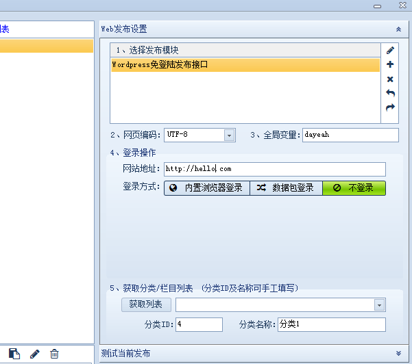Click the trash bin icon in the bottom-left toolbar
The width and height of the screenshot is (412, 364).
pyautogui.click(x=54, y=354)
